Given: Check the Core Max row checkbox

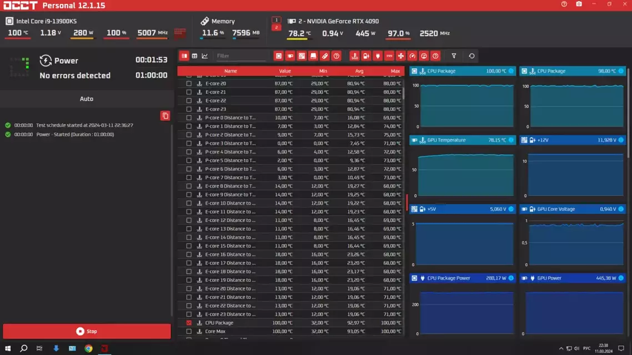Looking at the screenshot, I should point(189,331).
